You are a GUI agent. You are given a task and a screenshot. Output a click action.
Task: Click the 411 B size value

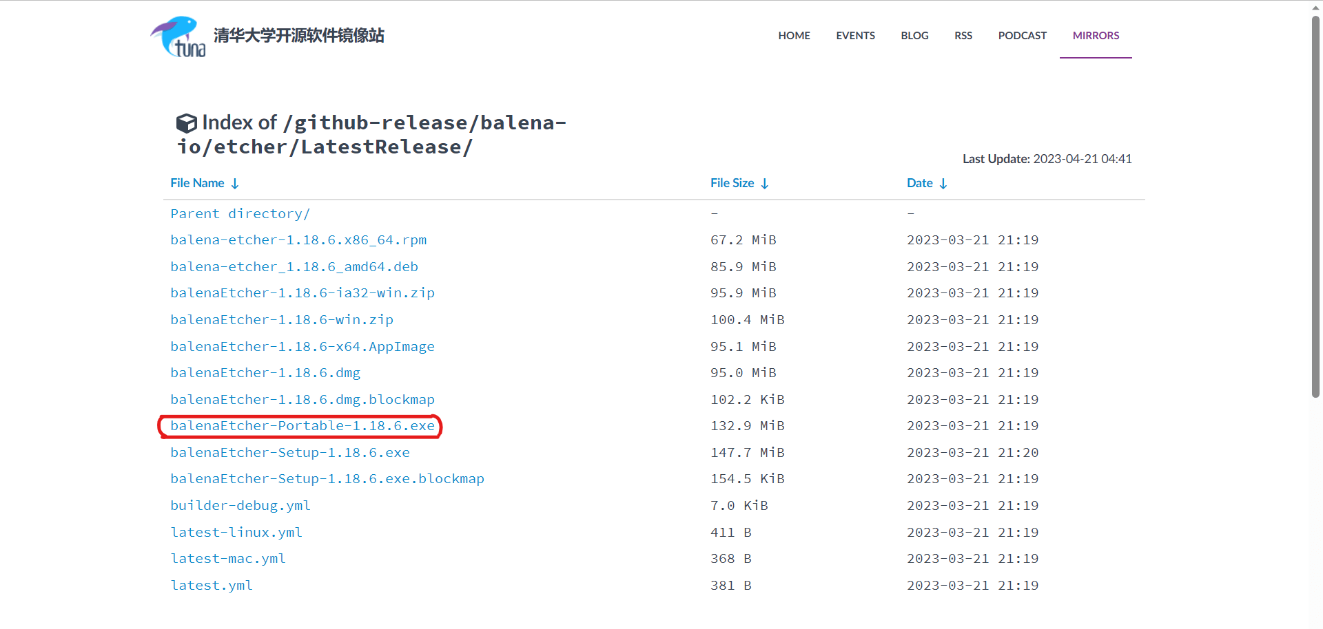click(731, 533)
